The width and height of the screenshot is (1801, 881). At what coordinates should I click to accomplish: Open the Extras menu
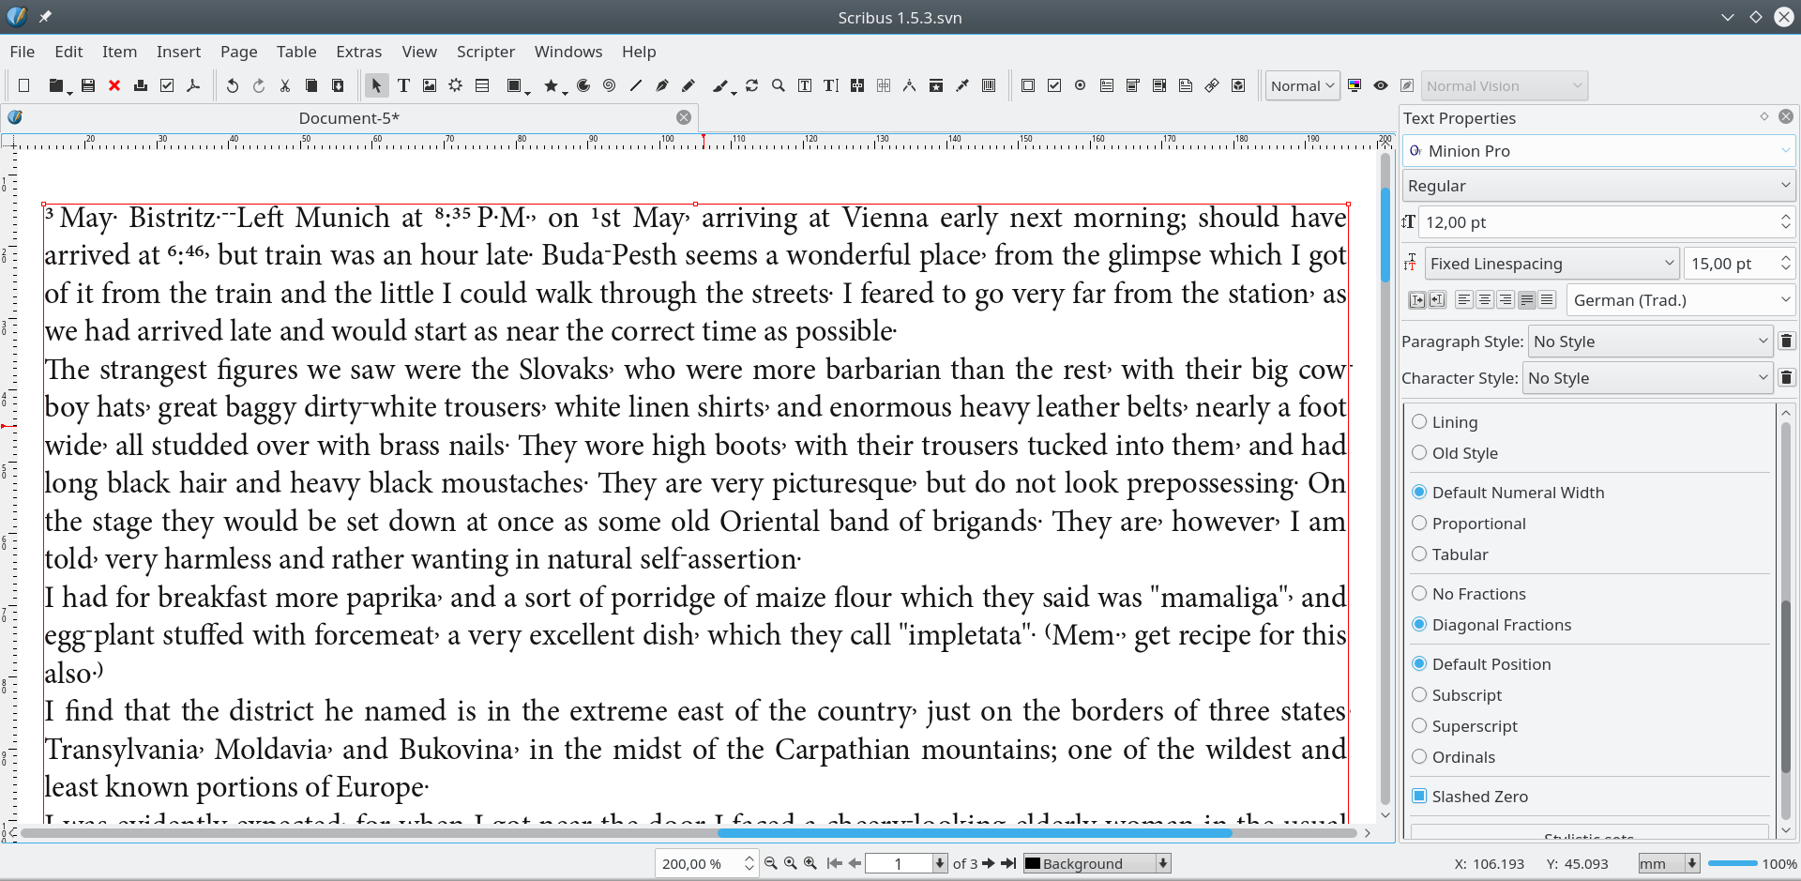point(358,52)
